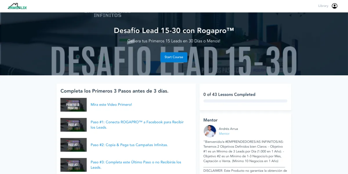Open the 'Paso #2: Copia & Pega tus Campañas Infinitas' link
Viewport: 348px width, 174px height.
(129, 145)
